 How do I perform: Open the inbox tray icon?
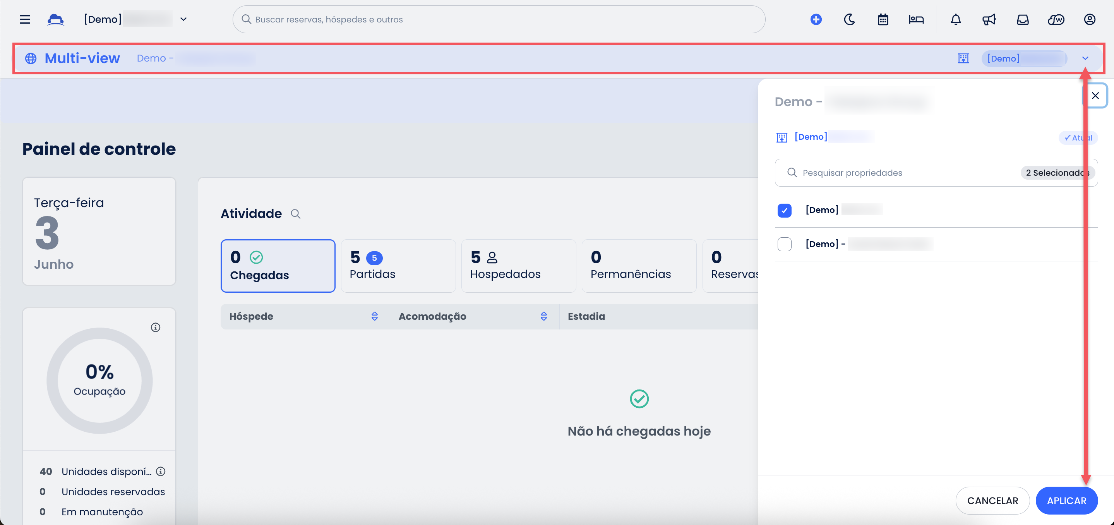[1022, 19]
